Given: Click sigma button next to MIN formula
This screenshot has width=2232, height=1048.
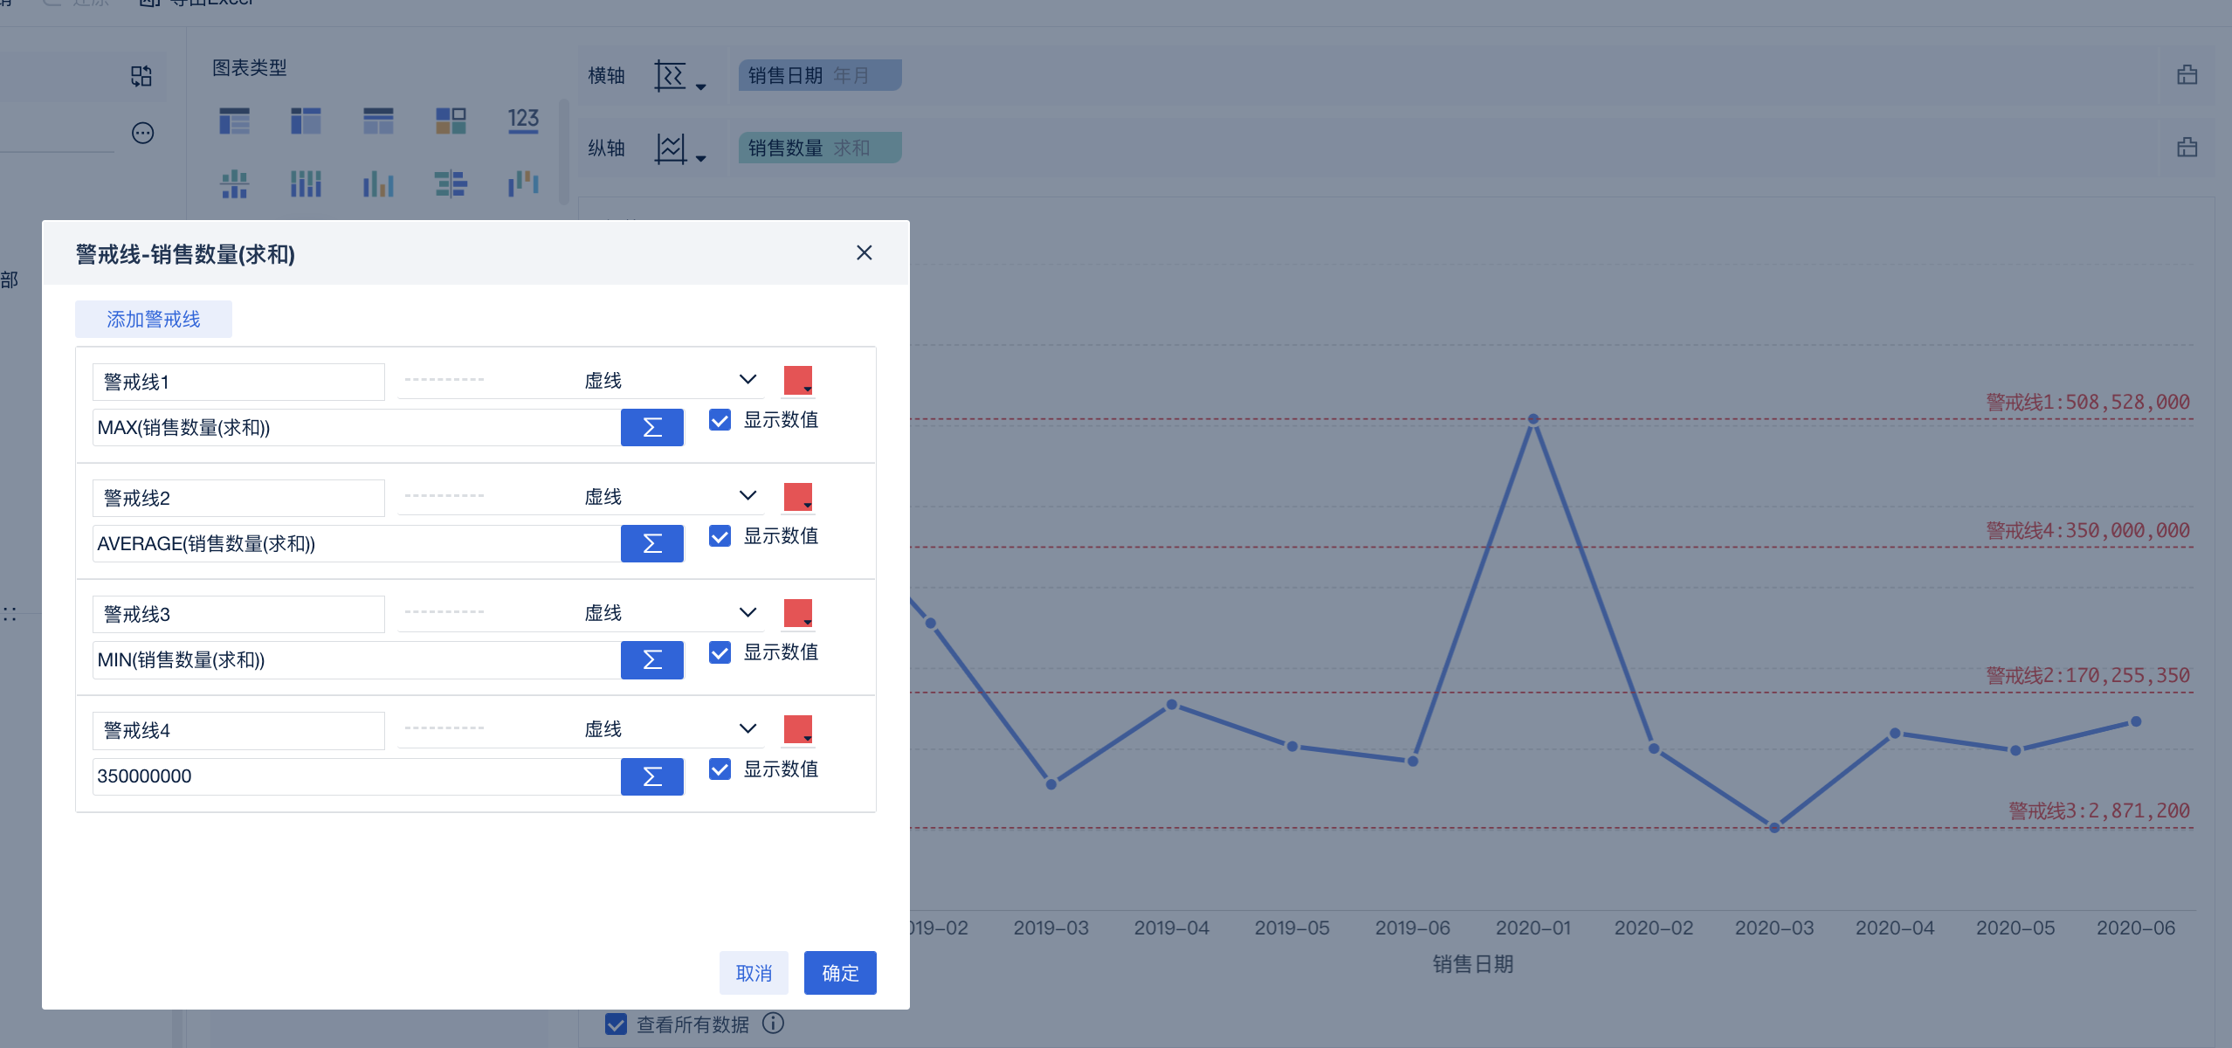Looking at the screenshot, I should pos(651,660).
